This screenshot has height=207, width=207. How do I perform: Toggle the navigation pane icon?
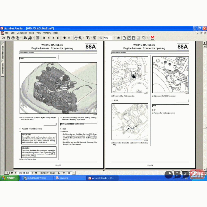tap(38, 38)
